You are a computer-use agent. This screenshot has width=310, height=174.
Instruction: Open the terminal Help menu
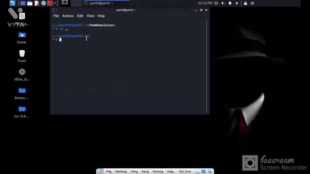101,16
